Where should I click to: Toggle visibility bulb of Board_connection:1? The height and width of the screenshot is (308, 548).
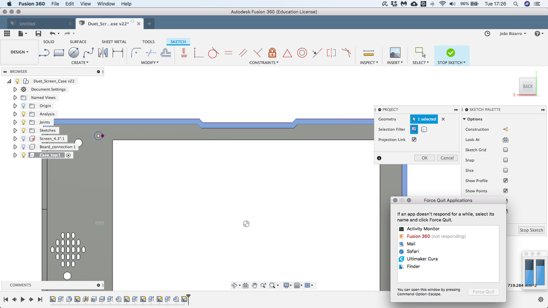(x=24, y=147)
